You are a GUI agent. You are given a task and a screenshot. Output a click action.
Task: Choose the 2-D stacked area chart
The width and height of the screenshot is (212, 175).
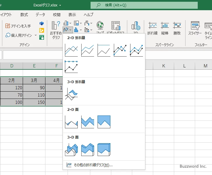tap(88, 122)
